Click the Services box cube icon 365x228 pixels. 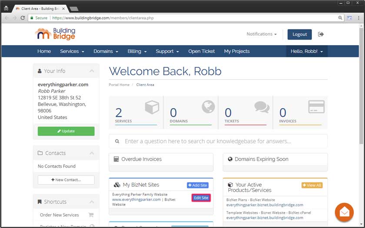pos(152,107)
